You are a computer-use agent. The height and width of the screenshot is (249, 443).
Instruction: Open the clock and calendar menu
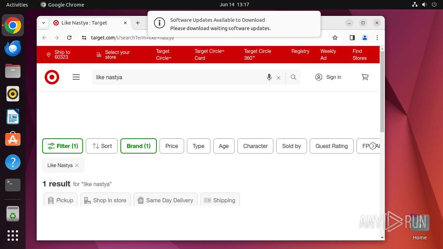[x=234, y=4]
